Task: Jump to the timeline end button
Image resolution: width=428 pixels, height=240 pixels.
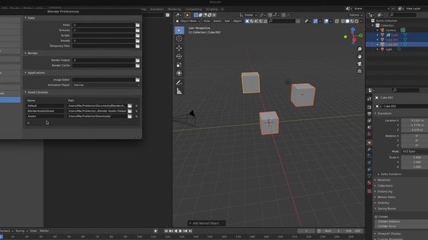Action: coord(190,231)
